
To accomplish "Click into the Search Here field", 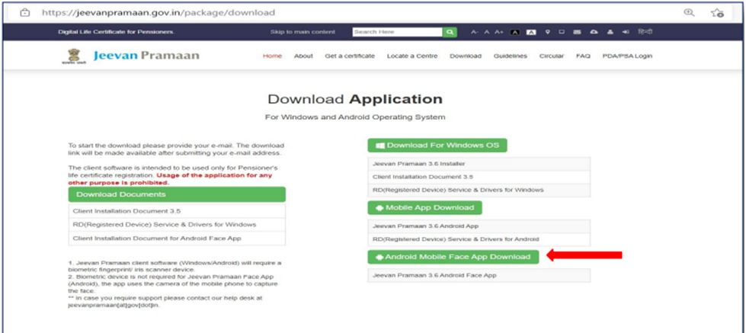I will [x=398, y=32].
